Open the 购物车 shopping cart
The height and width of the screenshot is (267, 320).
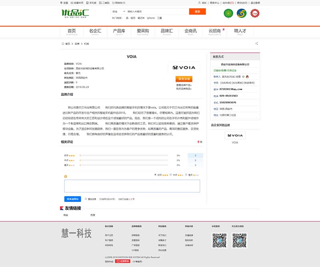(119, 3)
